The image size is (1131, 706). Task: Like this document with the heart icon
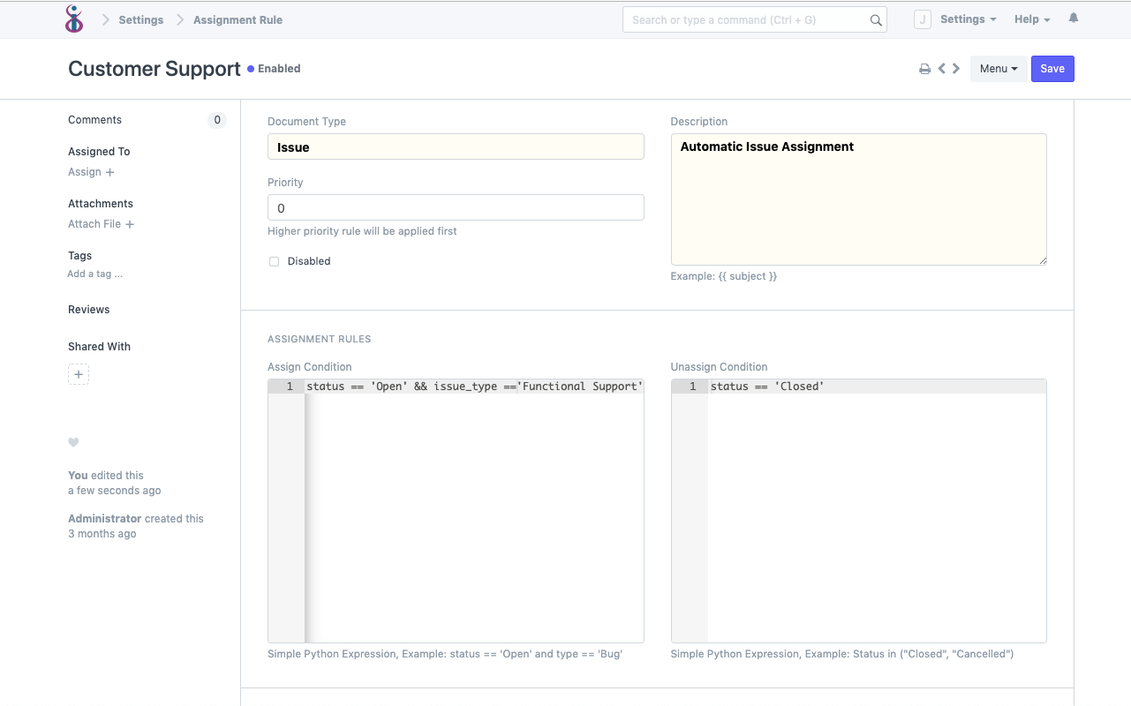73,442
